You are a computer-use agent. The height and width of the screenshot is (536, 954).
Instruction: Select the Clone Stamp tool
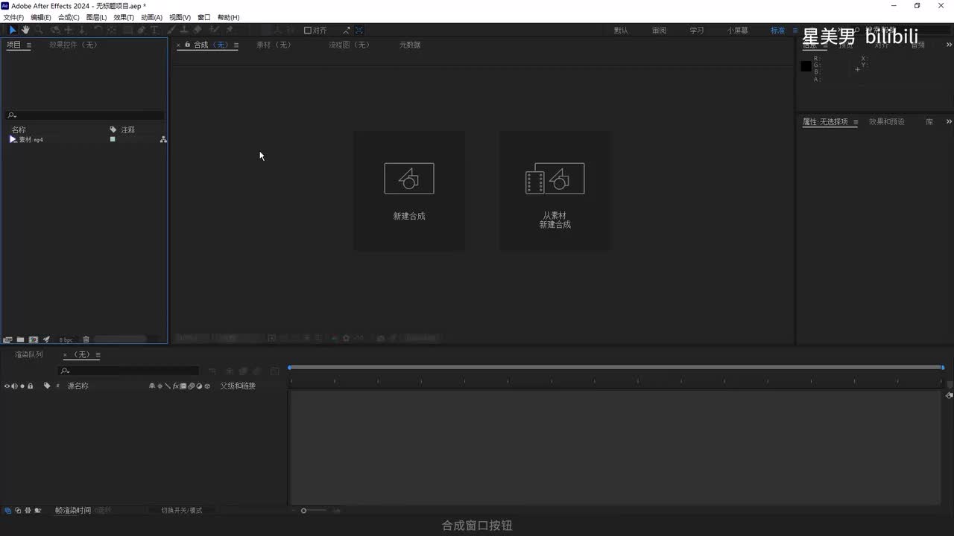(x=184, y=30)
